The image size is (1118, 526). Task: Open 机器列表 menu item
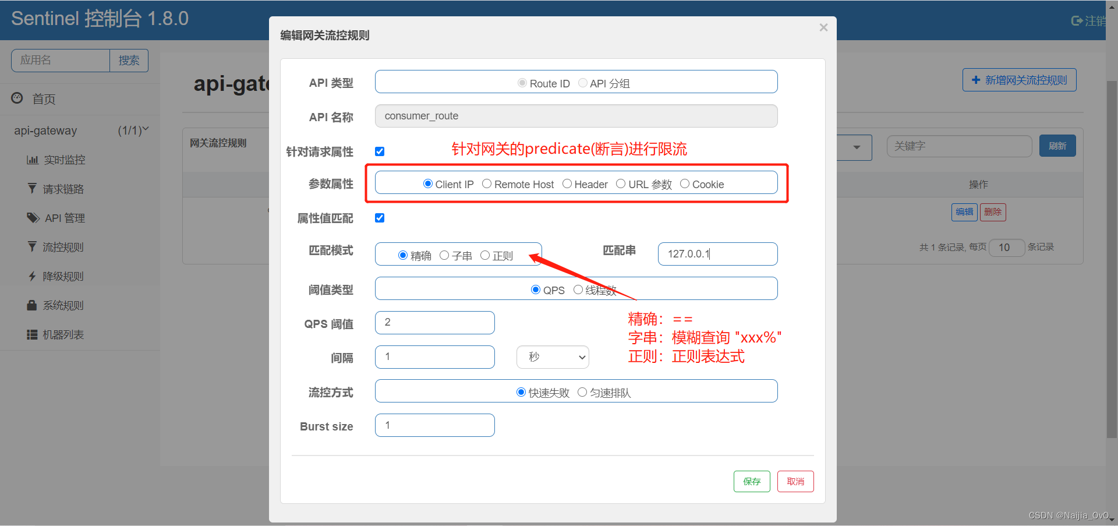[x=63, y=334]
